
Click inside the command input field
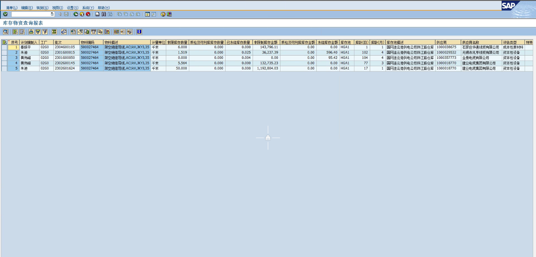[x=31, y=14]
